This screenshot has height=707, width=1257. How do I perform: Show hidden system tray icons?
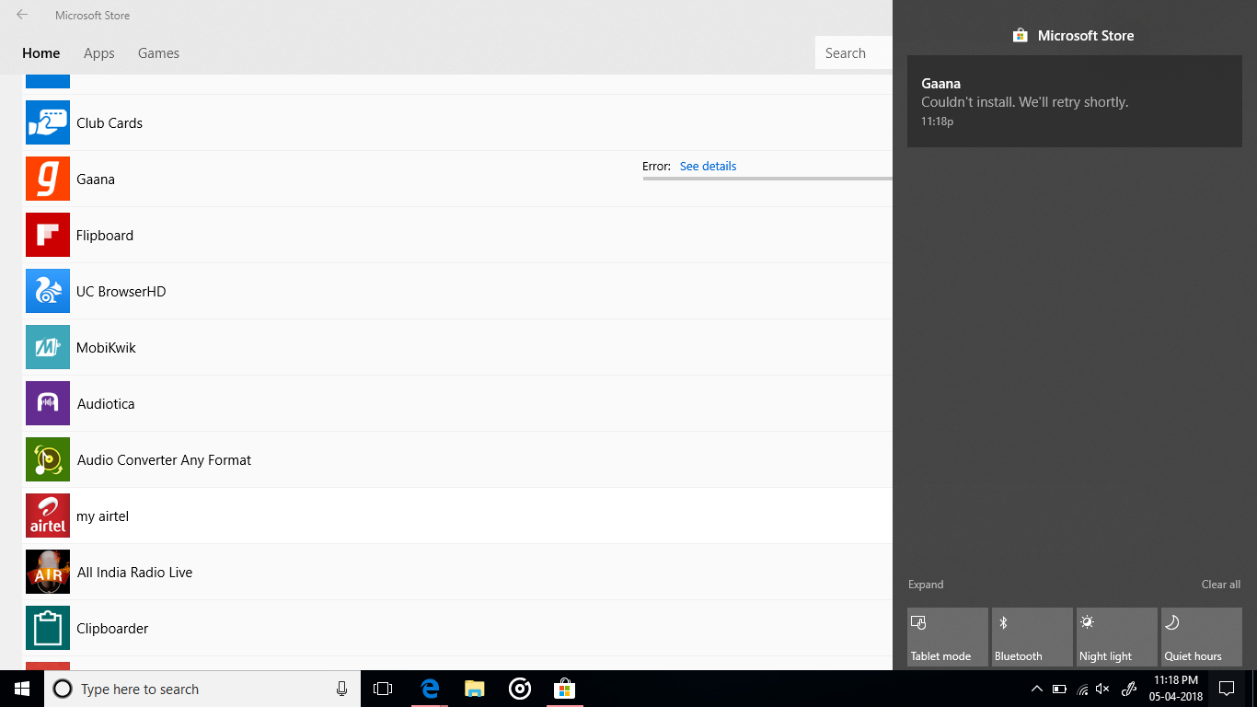point(1037,689)
